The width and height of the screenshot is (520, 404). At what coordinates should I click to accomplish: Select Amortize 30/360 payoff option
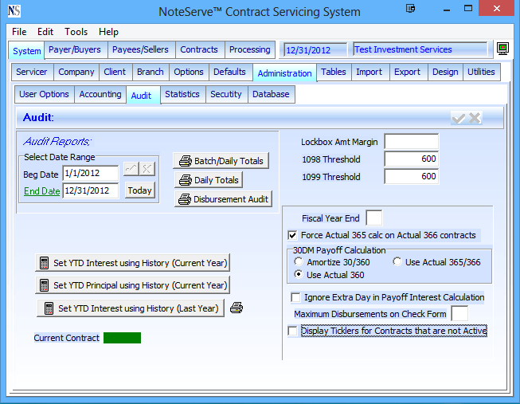tap(299, 262)
